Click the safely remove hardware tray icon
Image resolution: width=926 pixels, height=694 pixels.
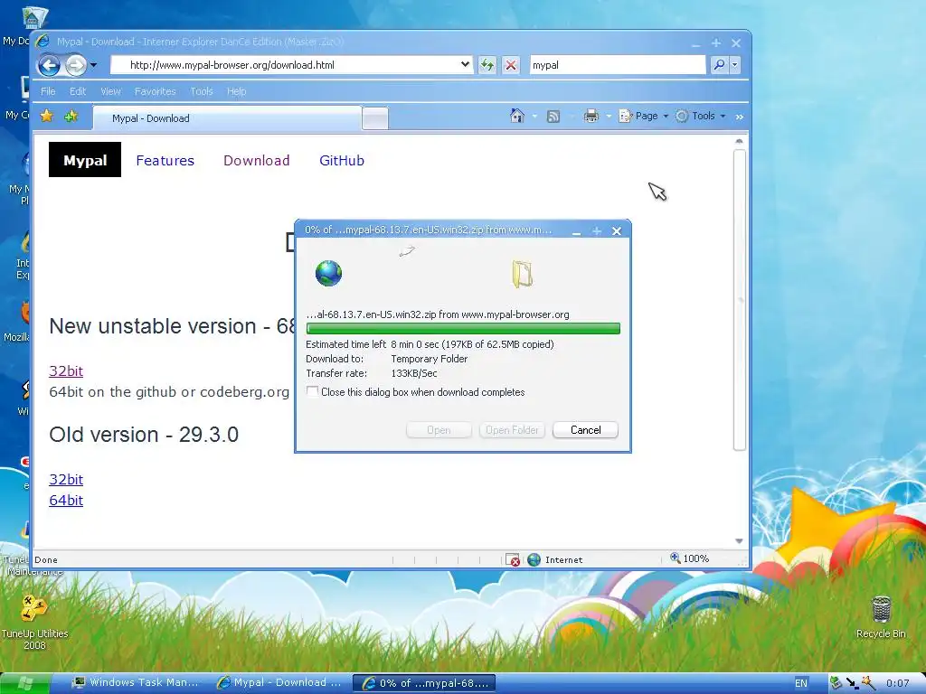pos(836,683)
